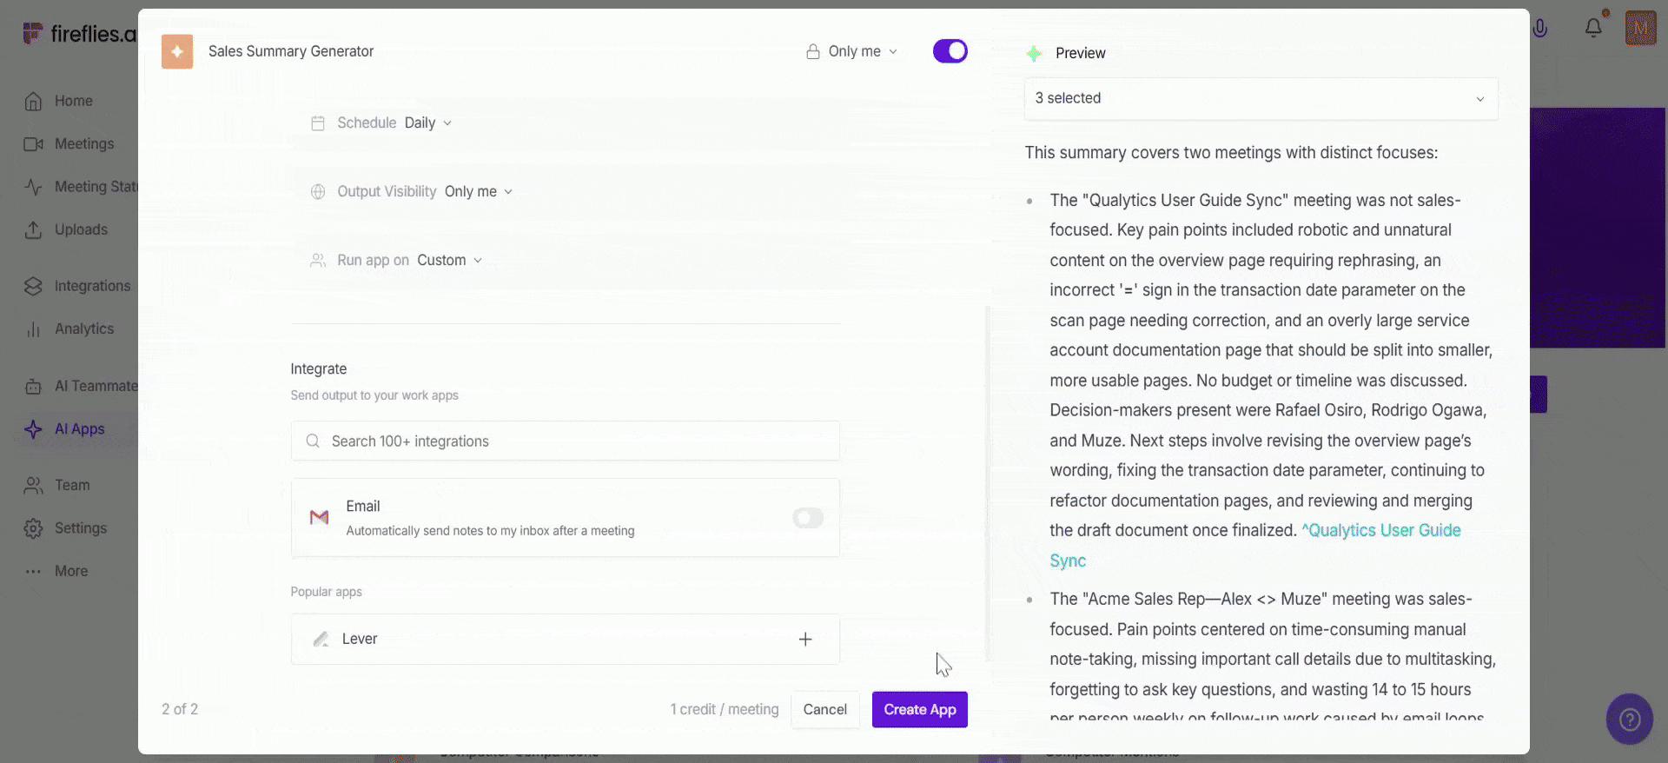Open the user profile avatar
Screen dimensions: 1668x763
coord(1640,28)
